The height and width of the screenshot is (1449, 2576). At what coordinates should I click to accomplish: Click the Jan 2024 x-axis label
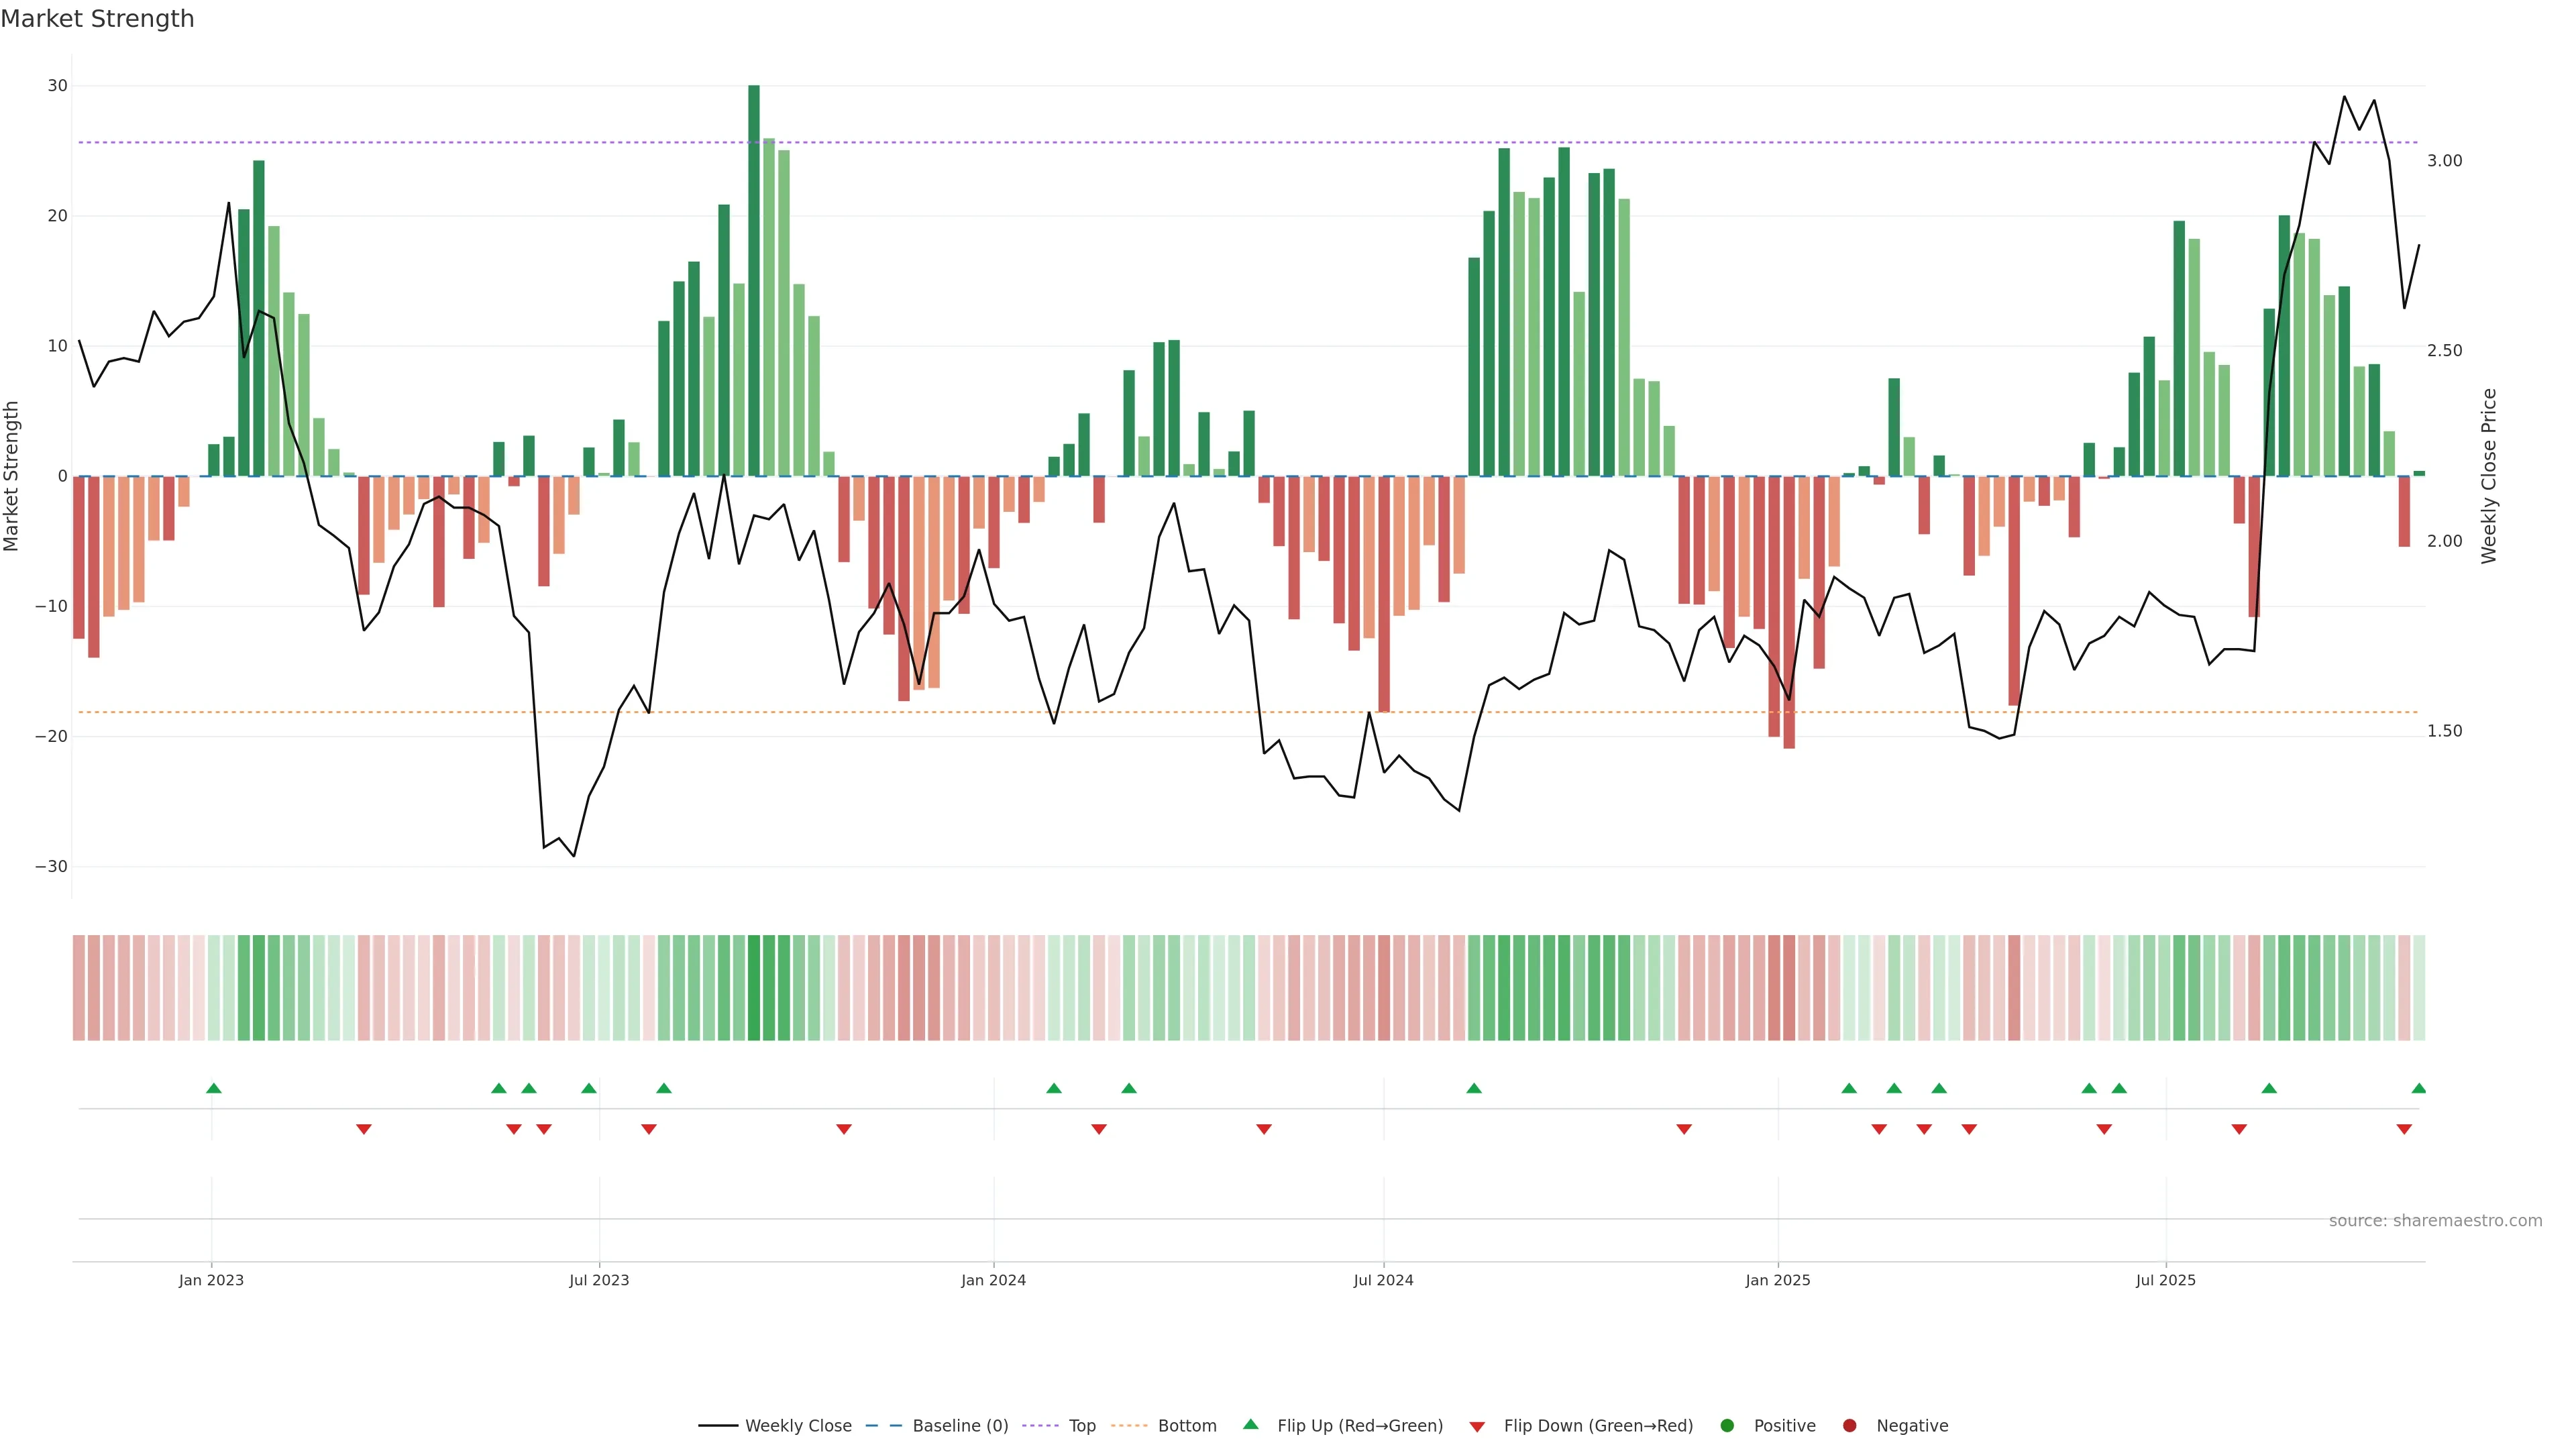[x=993, y=1280]
